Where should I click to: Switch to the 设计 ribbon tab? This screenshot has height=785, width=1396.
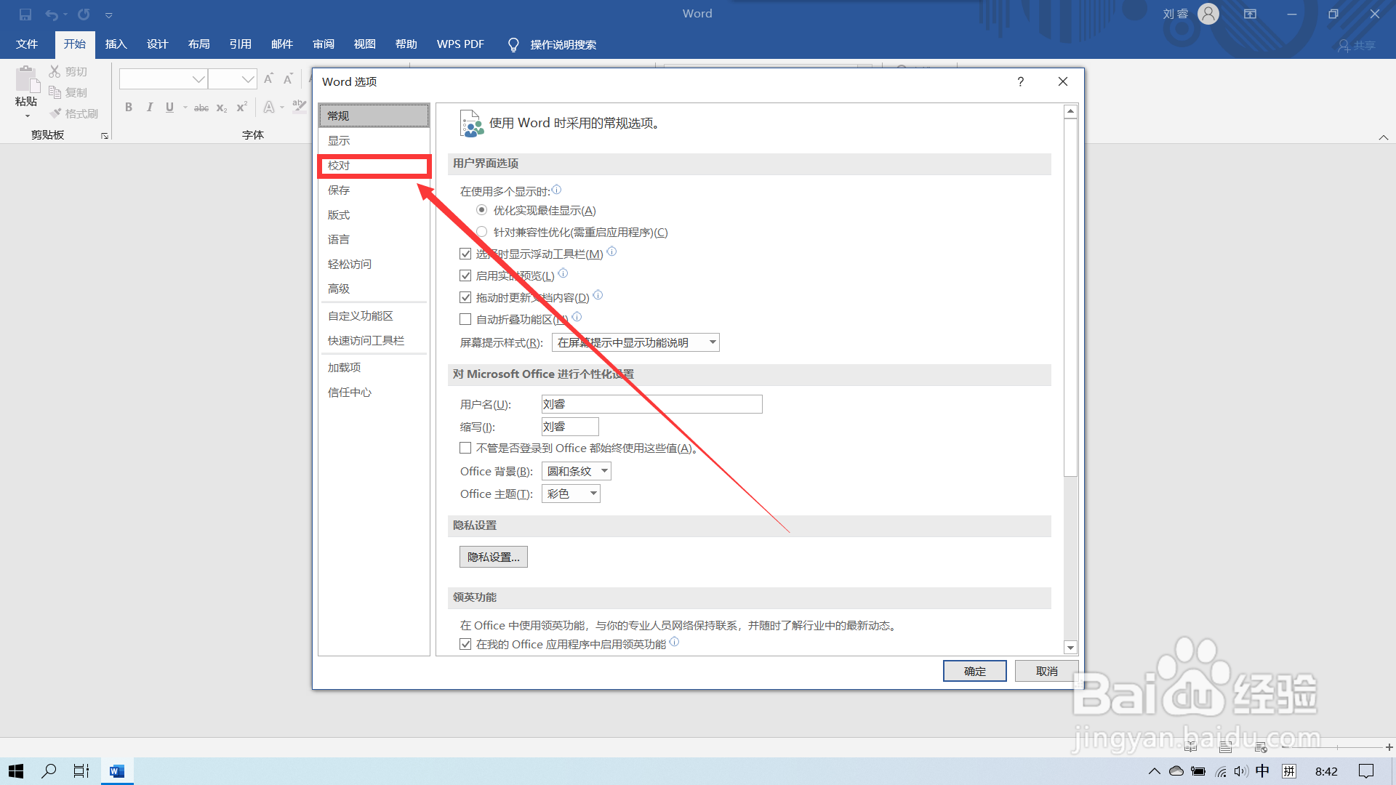[x=157, y=44]
